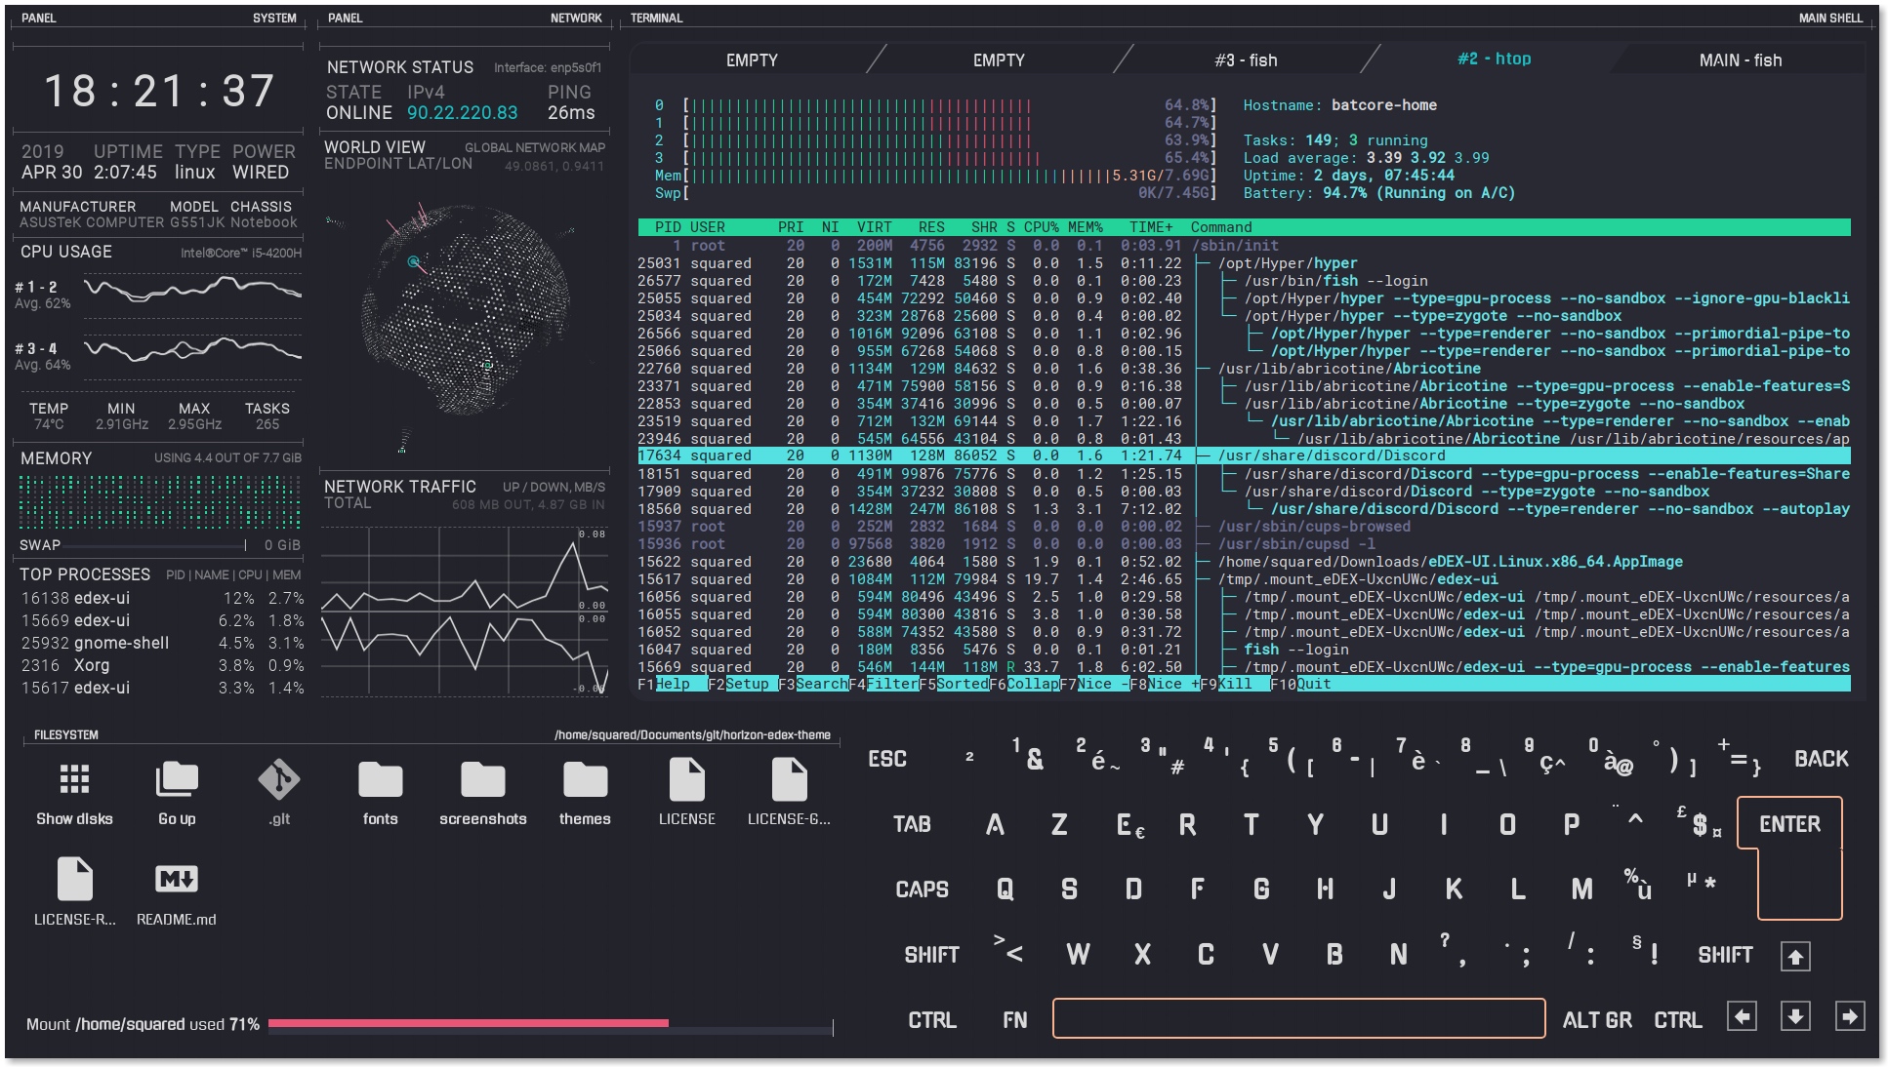Click the right CTRL key
Screen dimensions: 1888x1067
tap(1677, 1020)
